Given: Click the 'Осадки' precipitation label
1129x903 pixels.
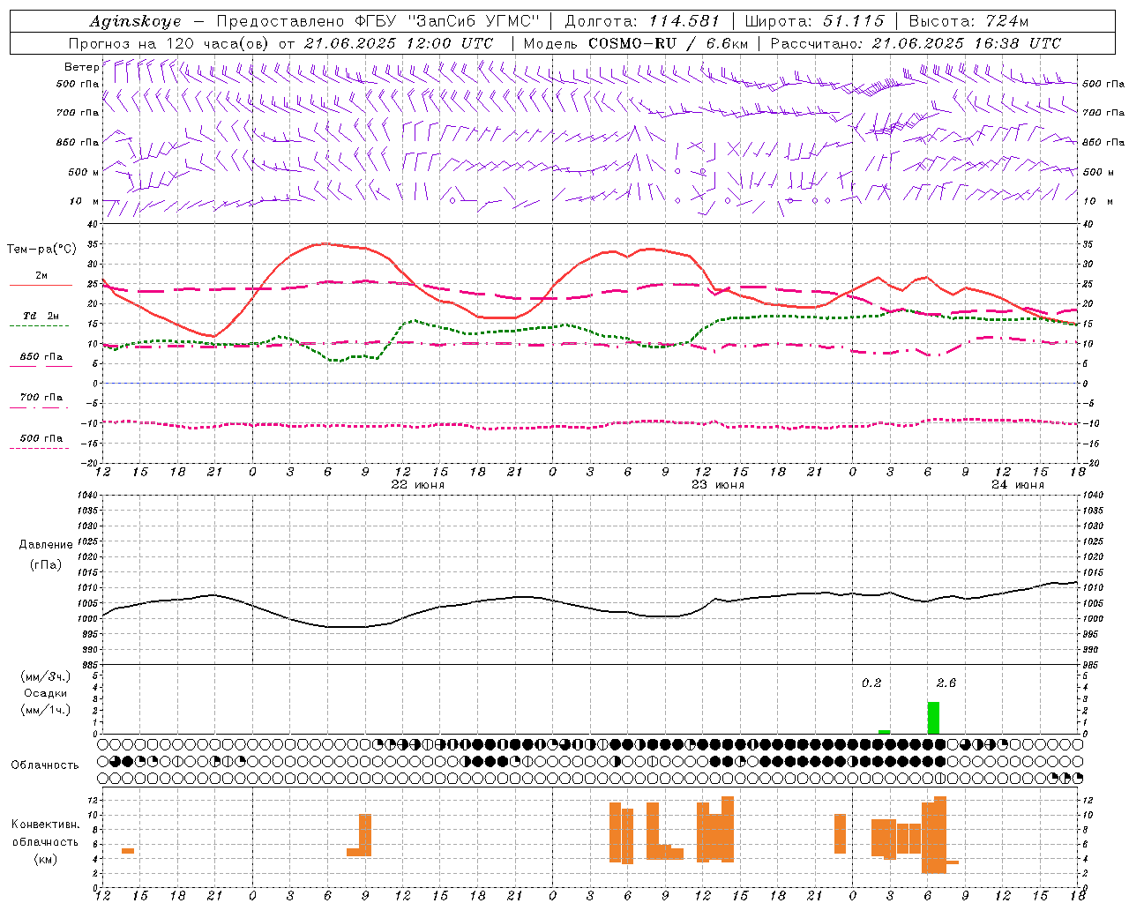Looking at the screenshot, I should 46,693.
